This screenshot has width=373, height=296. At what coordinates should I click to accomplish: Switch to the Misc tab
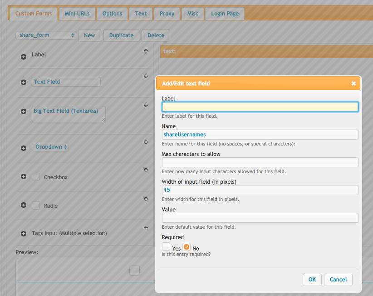coord(193,14)
